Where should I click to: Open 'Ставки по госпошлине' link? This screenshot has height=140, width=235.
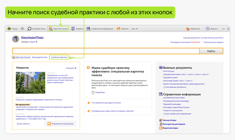[173, 110]
